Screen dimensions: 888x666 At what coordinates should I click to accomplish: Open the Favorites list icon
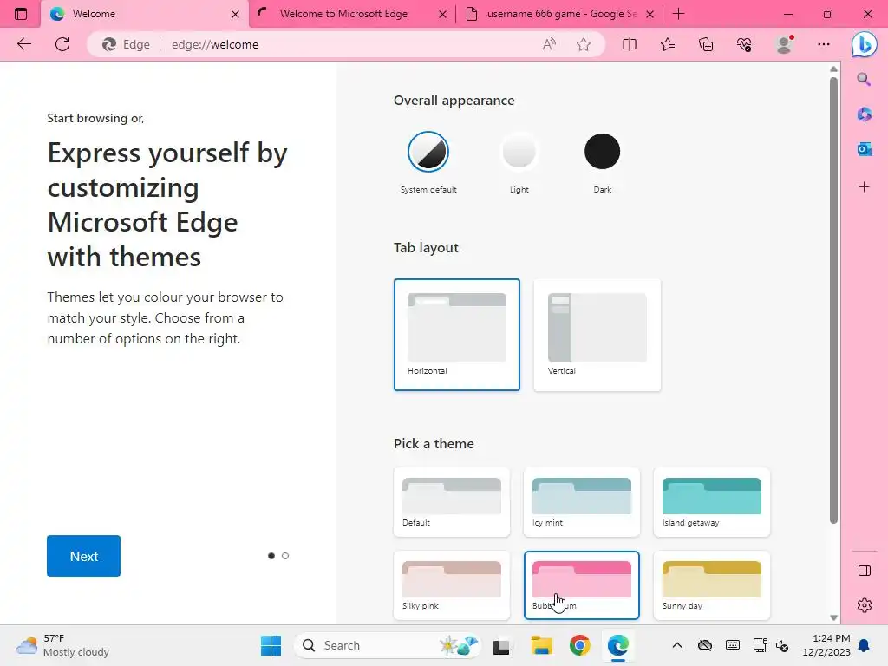pos(668,44)
